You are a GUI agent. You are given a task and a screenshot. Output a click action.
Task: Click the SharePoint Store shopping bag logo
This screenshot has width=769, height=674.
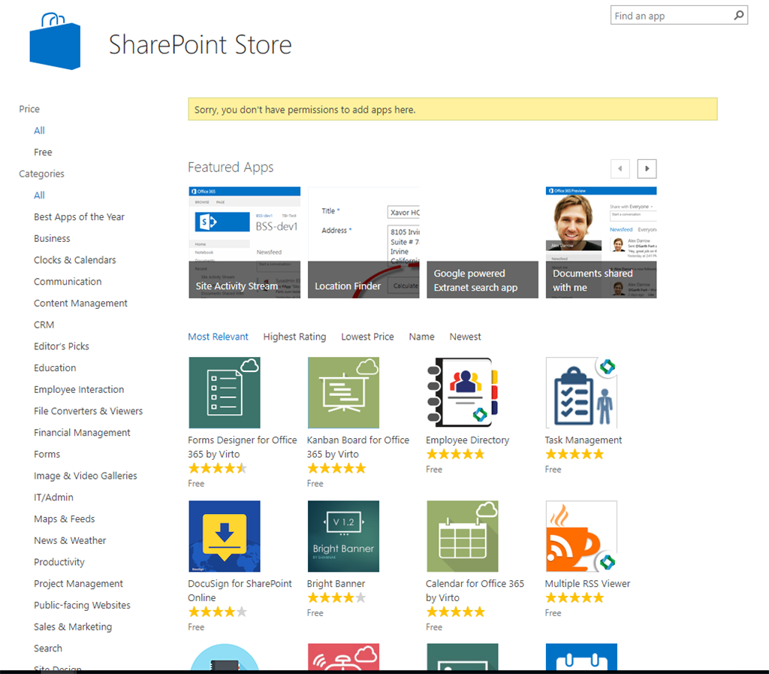(55, 41)
